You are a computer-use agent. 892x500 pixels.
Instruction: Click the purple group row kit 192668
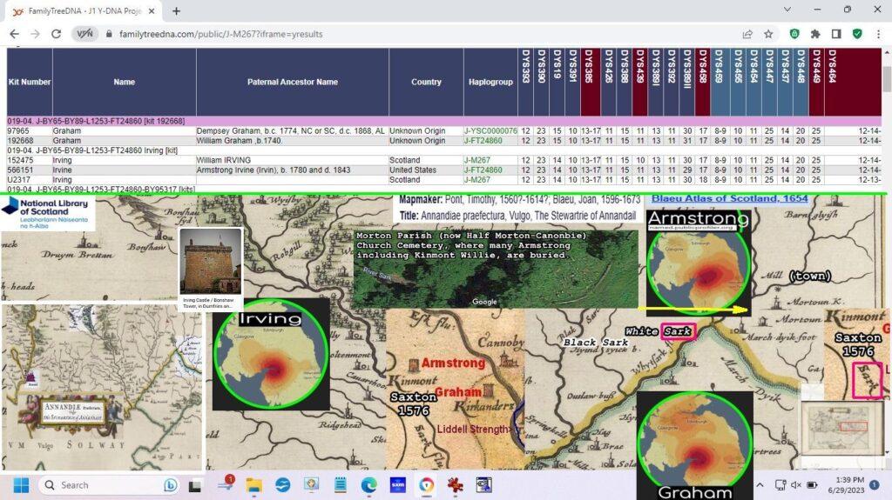[x=444, y=121]
